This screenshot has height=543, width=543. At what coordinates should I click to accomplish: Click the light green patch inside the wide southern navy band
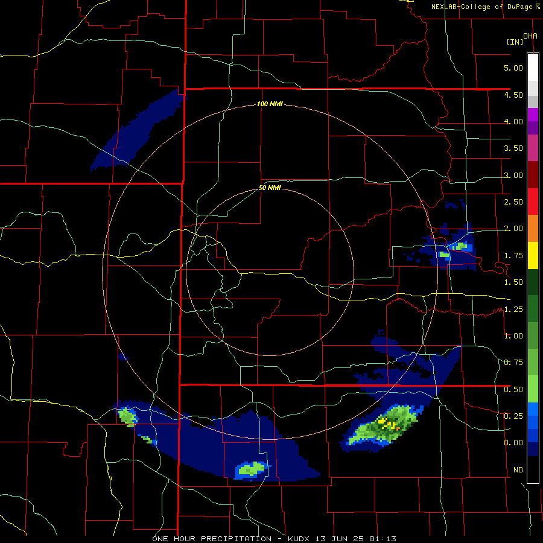[252, 469]
